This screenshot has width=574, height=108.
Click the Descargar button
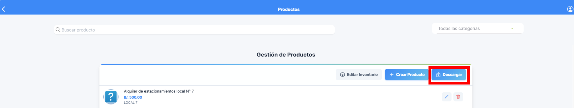point(449,74)
